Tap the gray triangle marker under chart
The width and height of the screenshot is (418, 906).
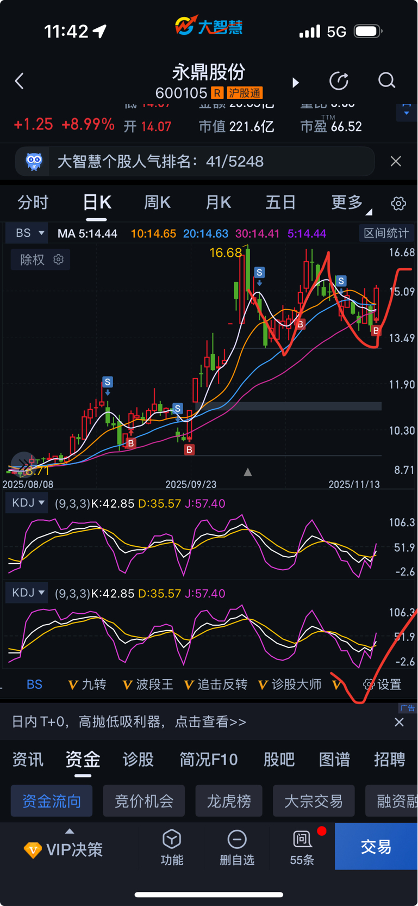coord(247,472)
